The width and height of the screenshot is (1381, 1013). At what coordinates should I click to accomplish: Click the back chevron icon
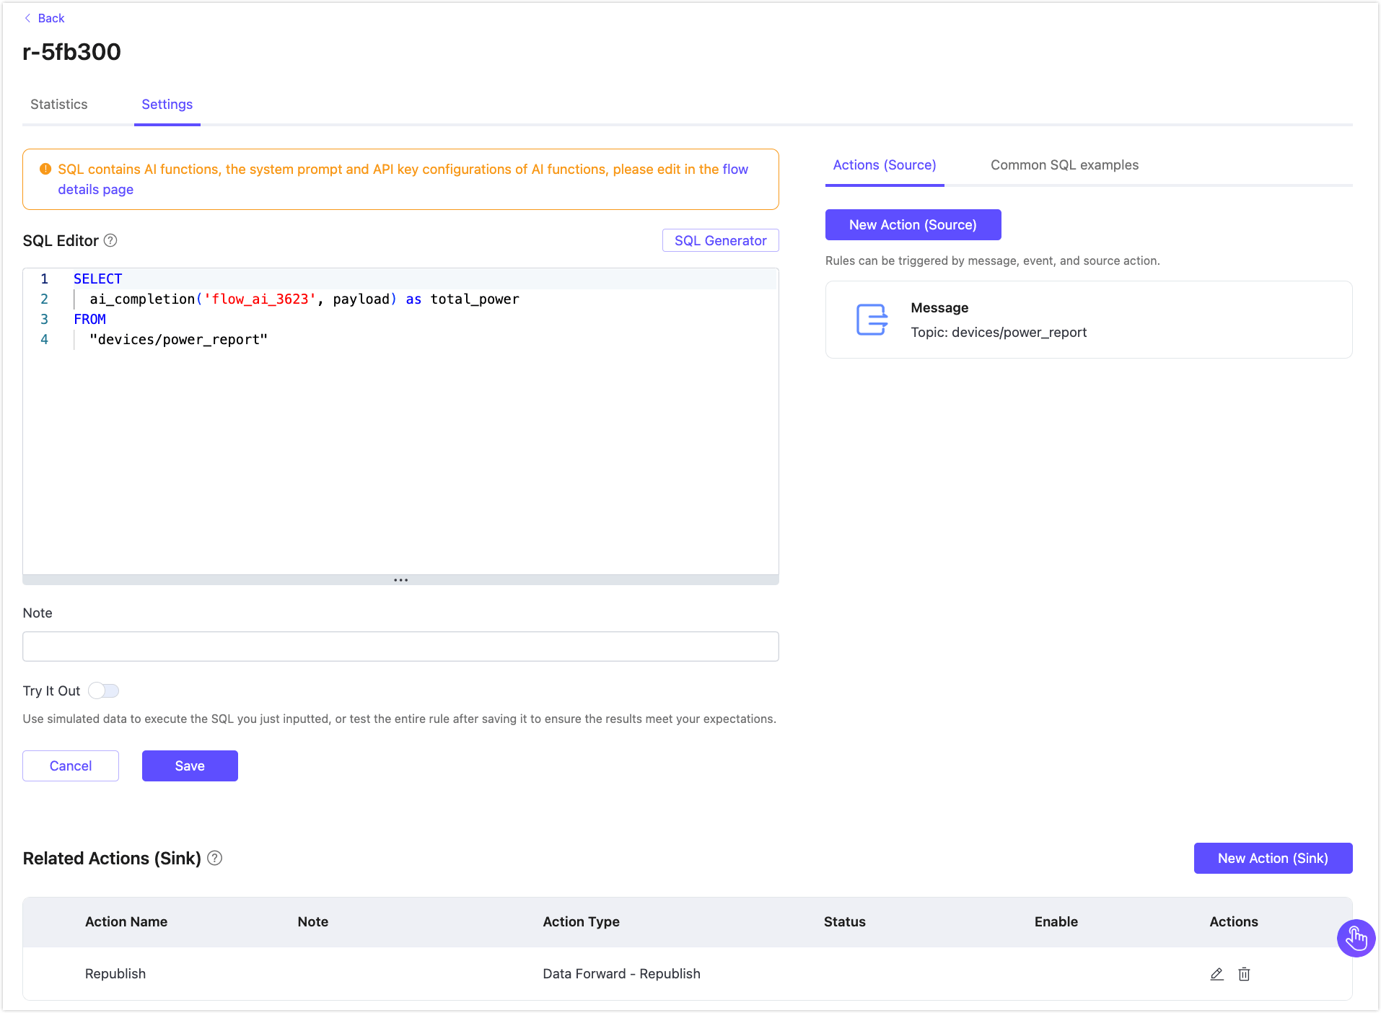[30, 17]
